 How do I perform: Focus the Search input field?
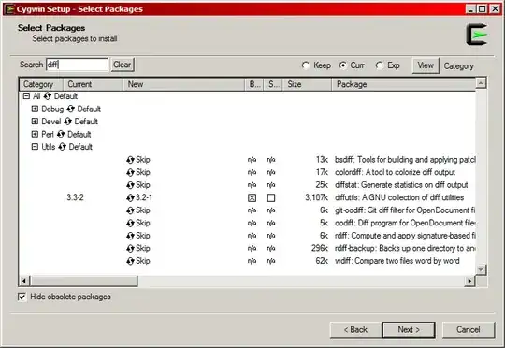tap(77, 65)
